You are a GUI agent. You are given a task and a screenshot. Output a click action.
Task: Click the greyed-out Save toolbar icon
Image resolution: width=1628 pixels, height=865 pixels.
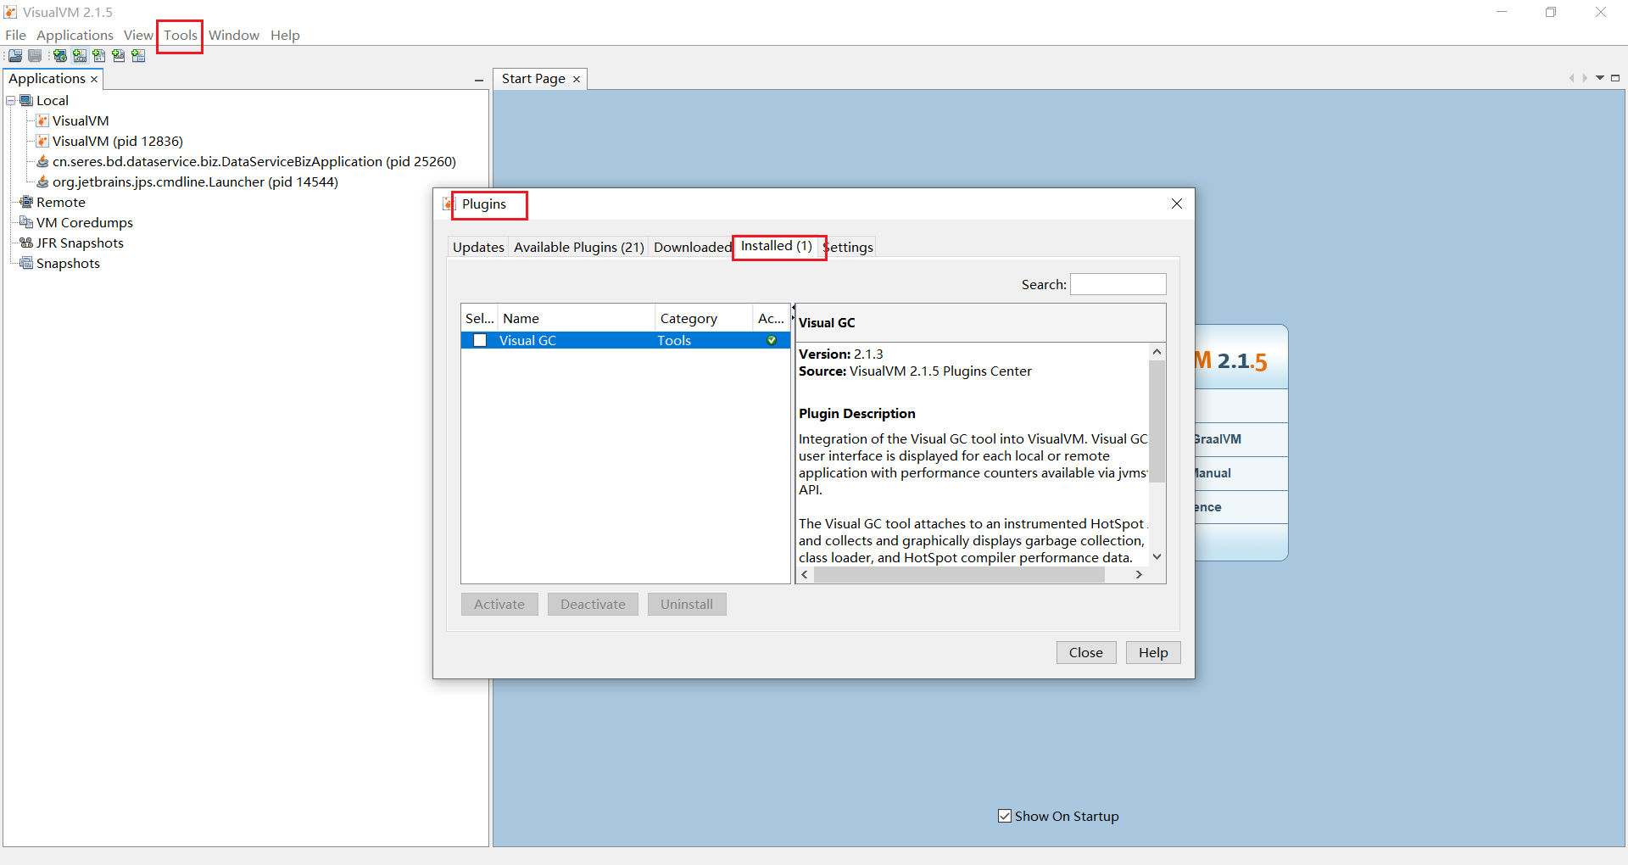pos(35,56)
